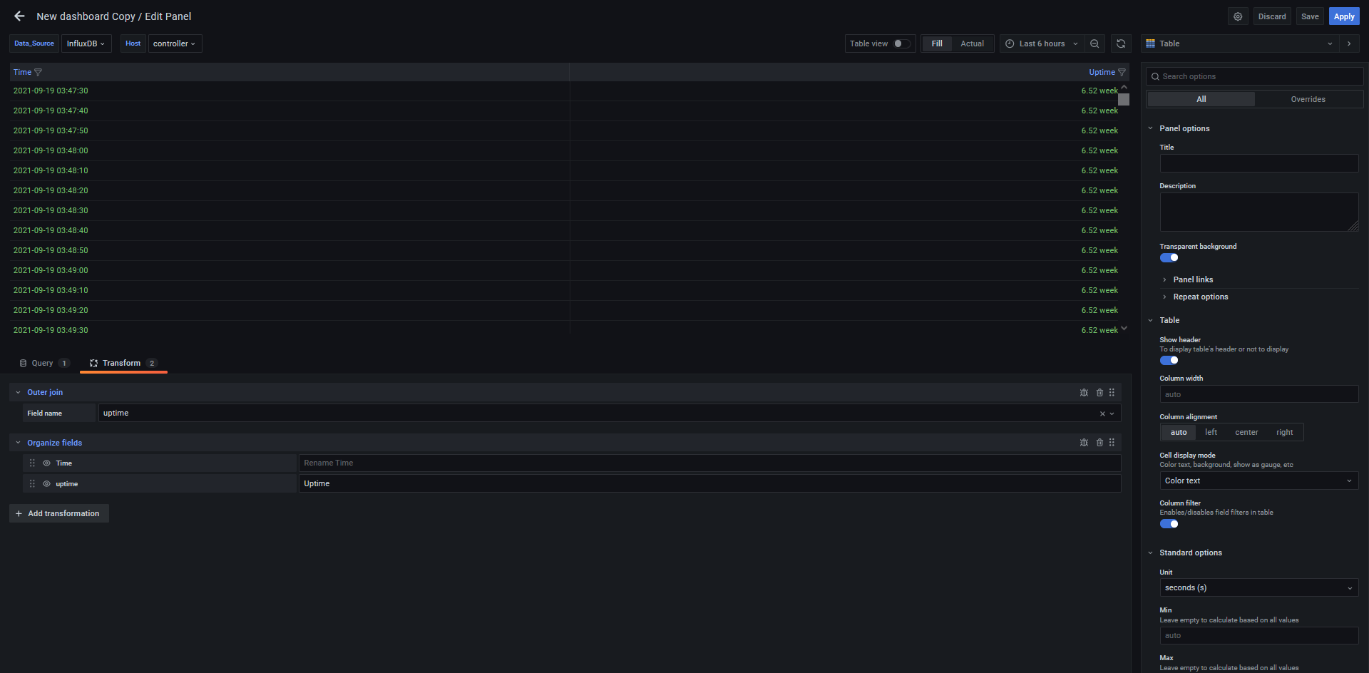
Task: Open the Last 6 hours time picker
Action: (x=1042, y=43)
